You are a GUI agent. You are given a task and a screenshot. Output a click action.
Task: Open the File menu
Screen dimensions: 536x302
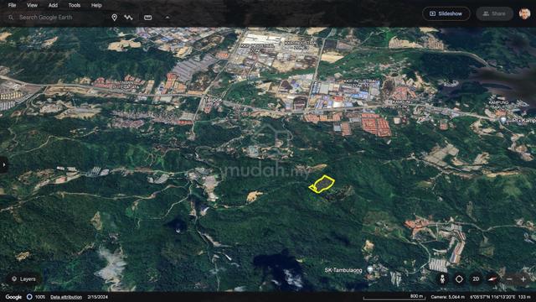[12, 5]
